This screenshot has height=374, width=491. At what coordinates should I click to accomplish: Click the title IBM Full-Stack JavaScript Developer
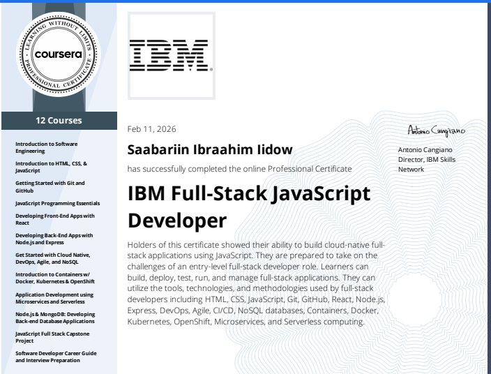point(249,207)
